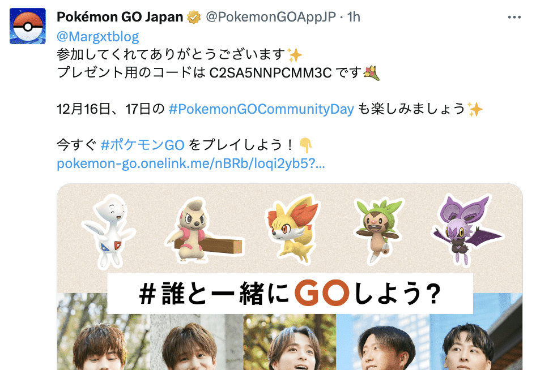The width and height of the screenshot is (536, 370).
Task: Click the Pokémon GO Japan profile avatar
Action: pyautogui.click(x=27, y=26)
